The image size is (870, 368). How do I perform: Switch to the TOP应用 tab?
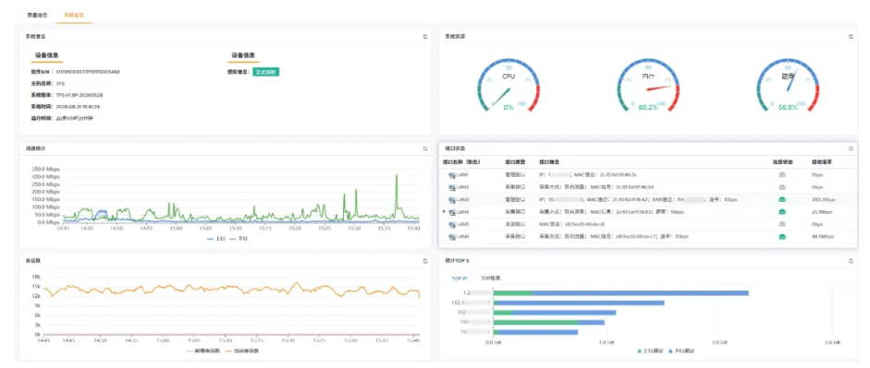[x=491, y=278]
